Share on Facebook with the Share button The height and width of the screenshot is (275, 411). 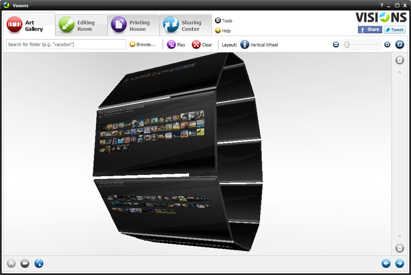click(370, 30)
